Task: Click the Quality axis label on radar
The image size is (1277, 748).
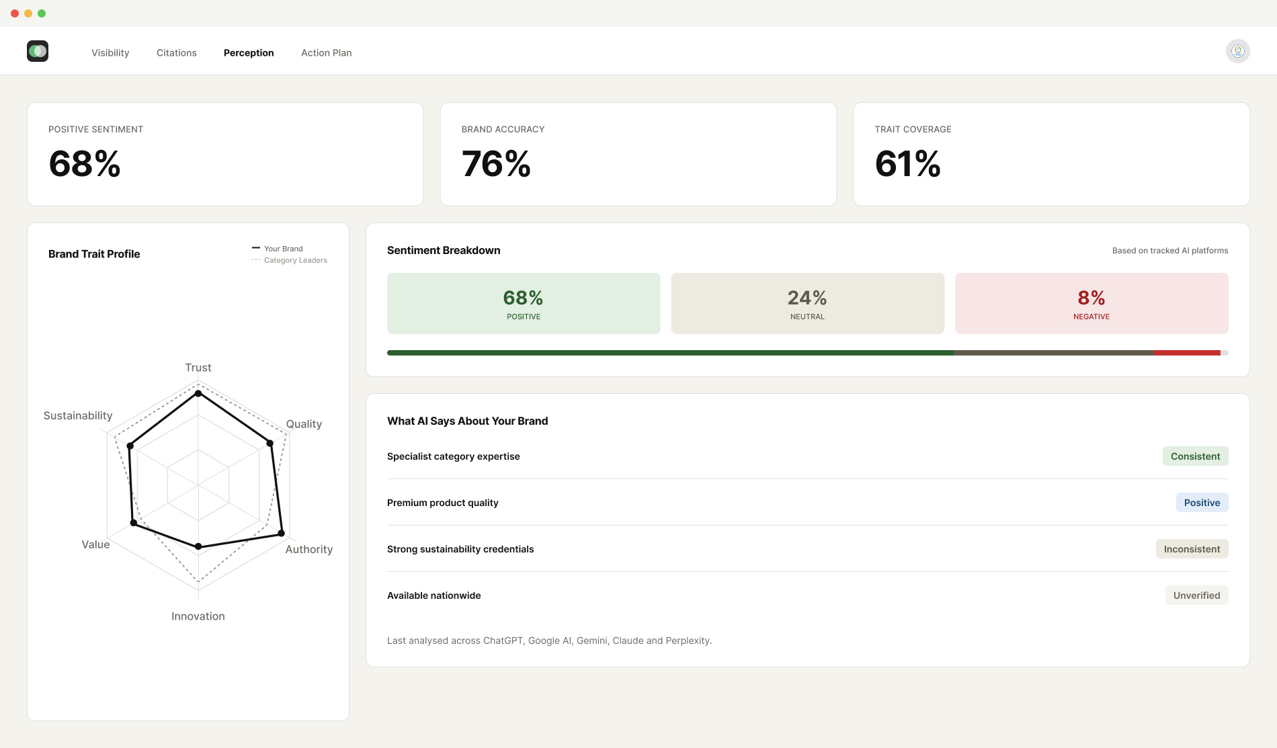Action: point(304,424)
